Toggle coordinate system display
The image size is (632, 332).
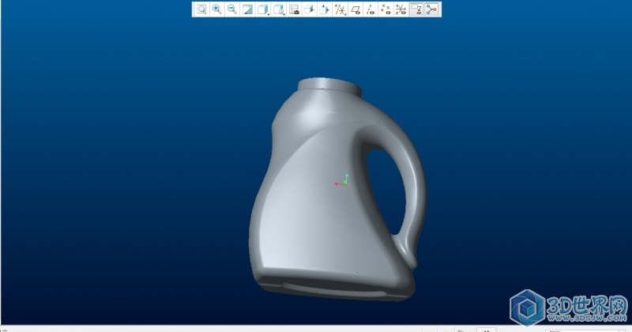click(401, 9)
